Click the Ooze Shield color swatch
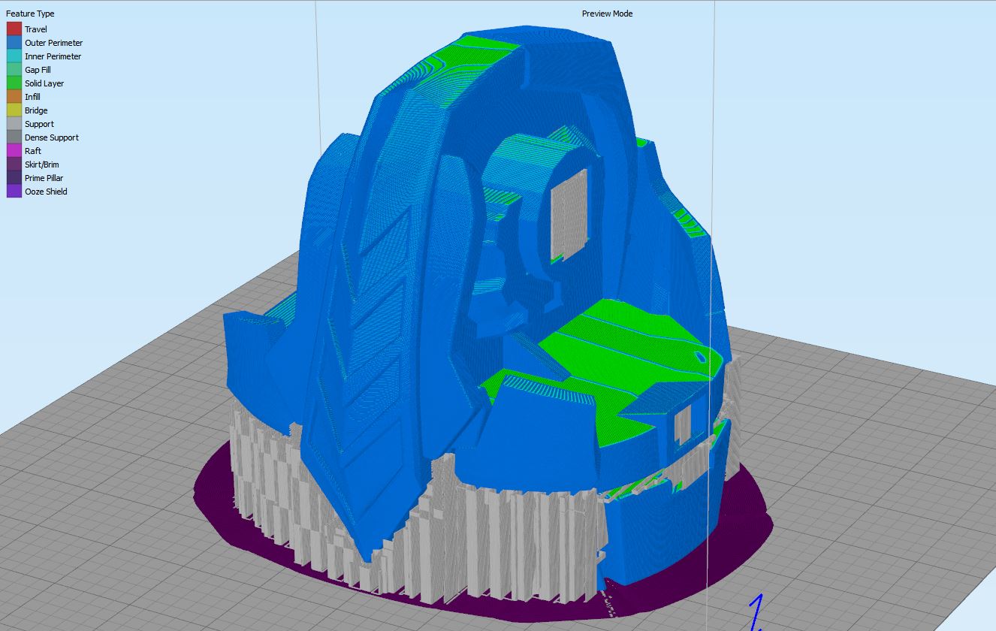The height and width of the screenshot is (631, 996). pos(14,192)
